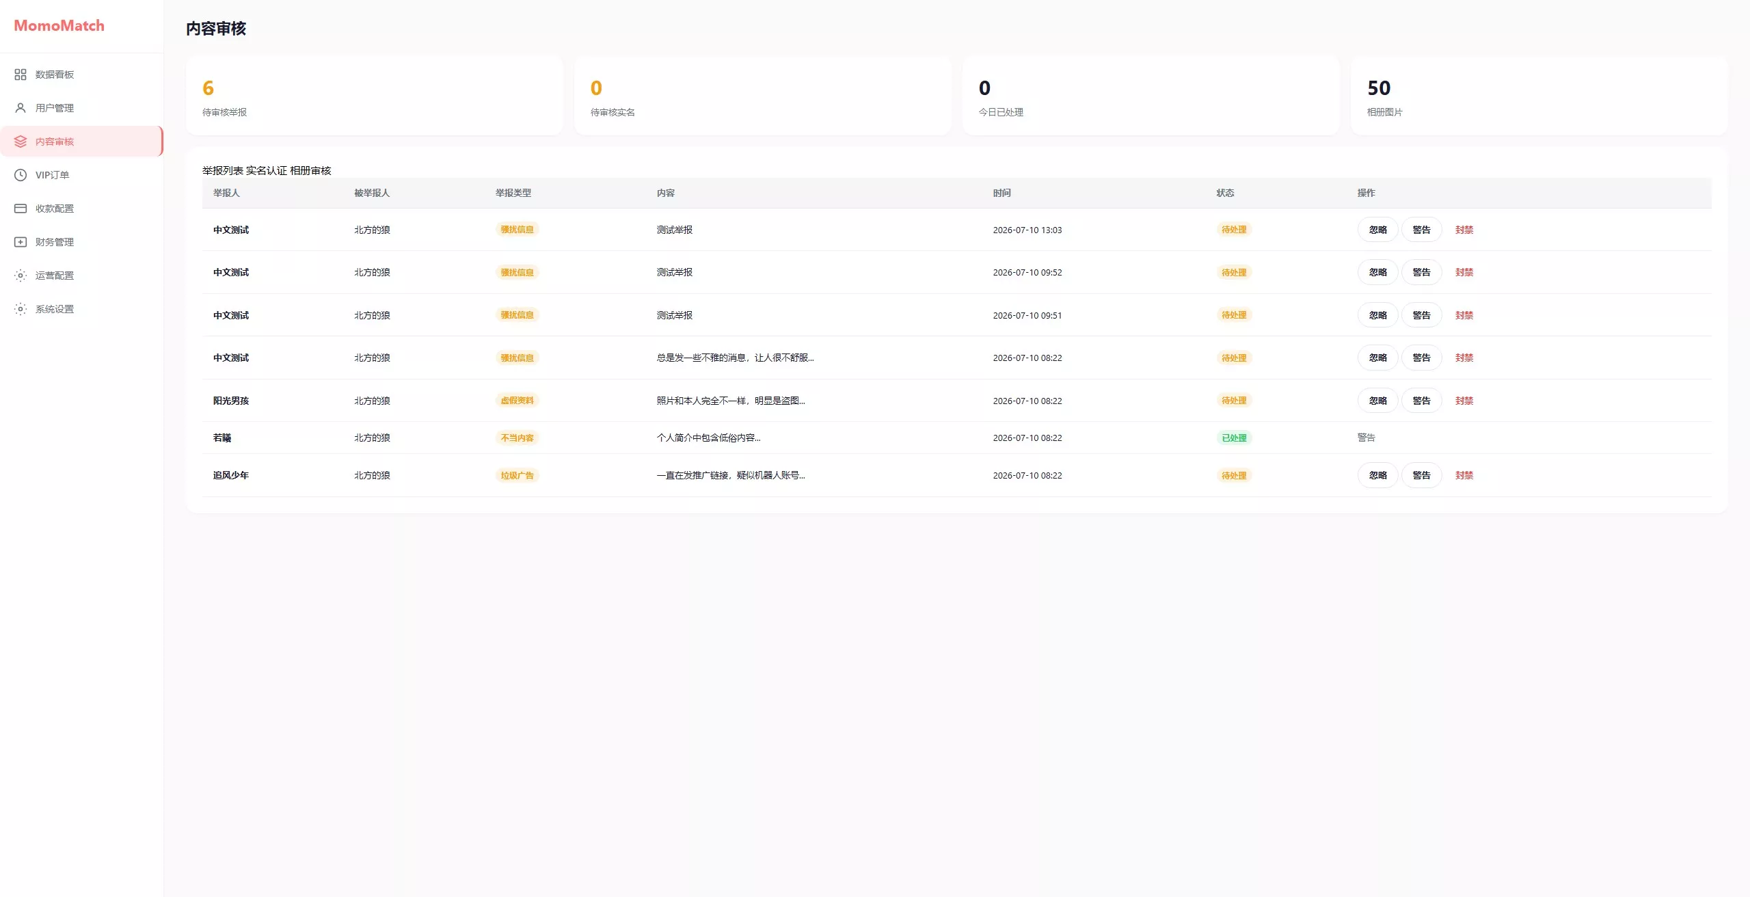This screenshot has width=1750, height=897.
Task: Click 警告 in the 追风少年 row
Action: click(x=1421, y=475)
